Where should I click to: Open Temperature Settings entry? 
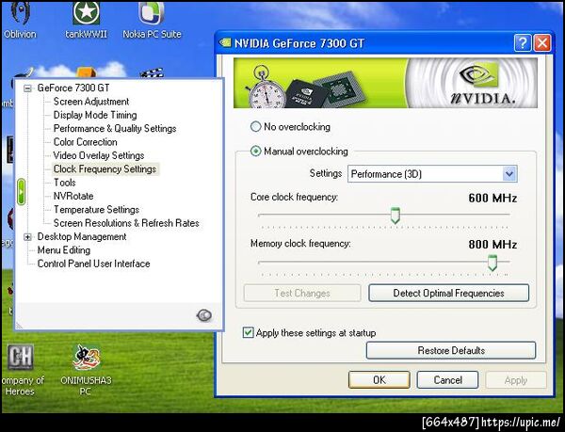click(x=96, y=210)
